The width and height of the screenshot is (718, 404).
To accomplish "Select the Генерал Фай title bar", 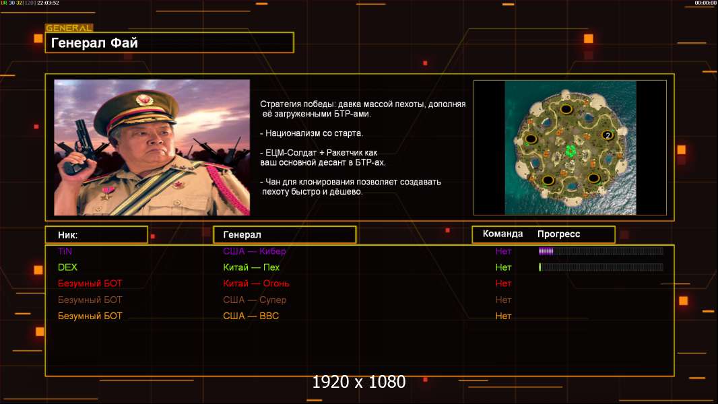I will [169, 43].
